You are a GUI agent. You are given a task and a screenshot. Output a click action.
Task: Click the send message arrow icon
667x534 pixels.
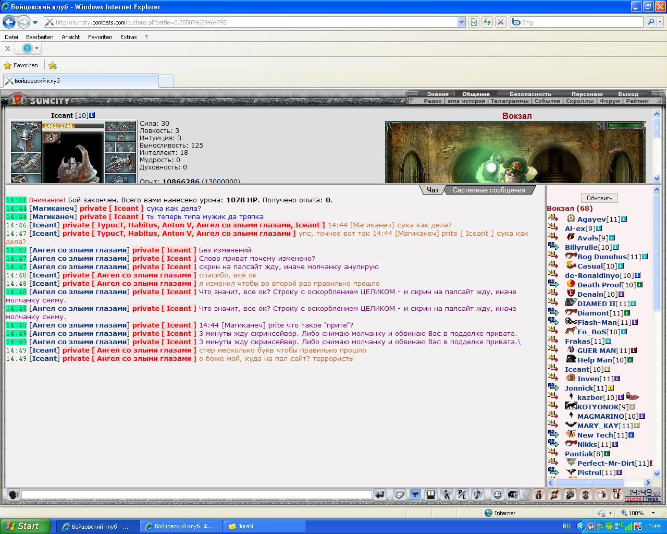[x=380, y=494]
